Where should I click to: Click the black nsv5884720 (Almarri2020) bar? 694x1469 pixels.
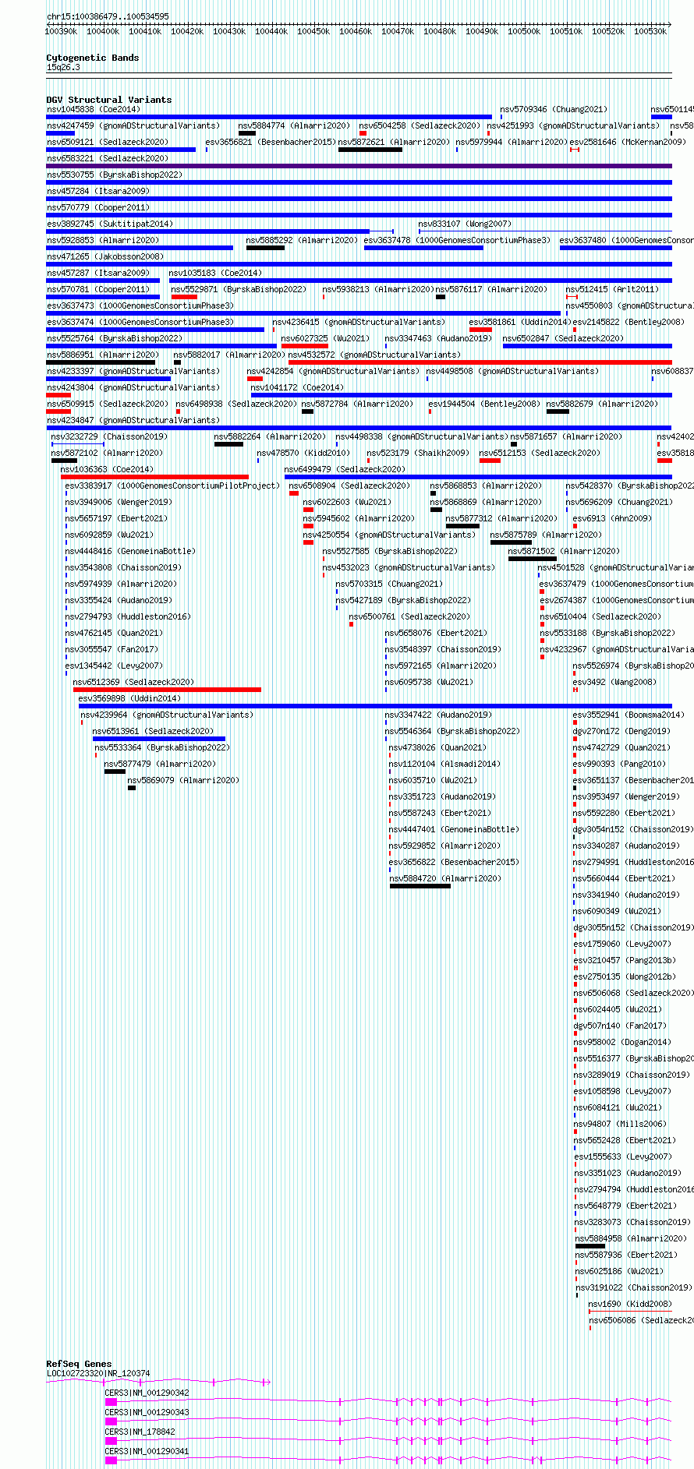(x=420, y=886)
